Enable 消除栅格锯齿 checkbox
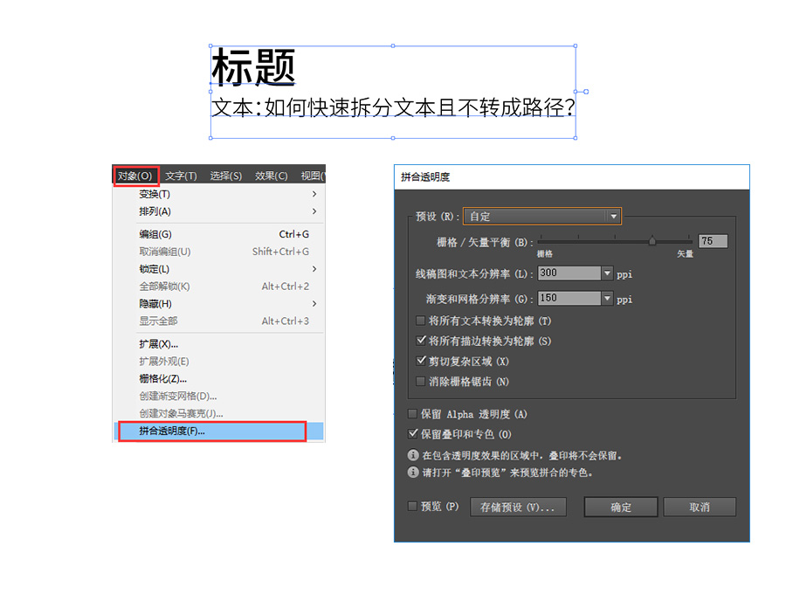The width and height of the screenshot is (786, 594). (x=421, y=382)
